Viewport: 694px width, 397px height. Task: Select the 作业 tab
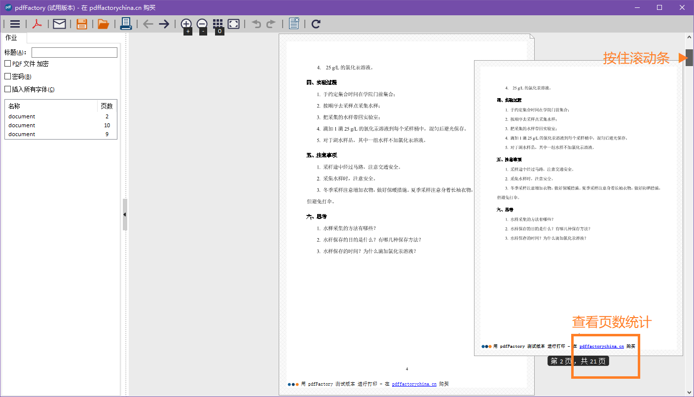point(11,38)
